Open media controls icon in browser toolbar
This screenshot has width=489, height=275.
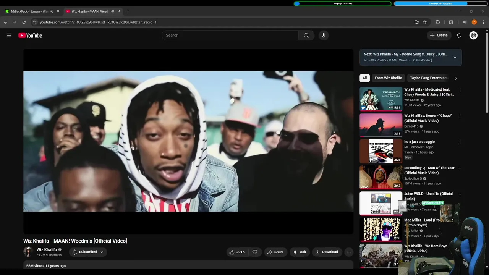465,22
